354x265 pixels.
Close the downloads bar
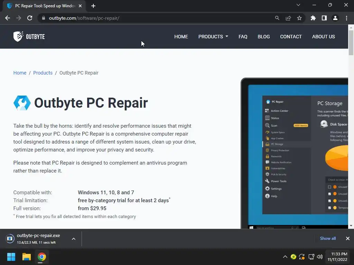(x=348, y=238)
